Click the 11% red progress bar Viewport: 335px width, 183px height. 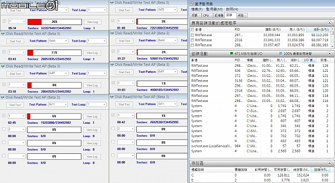[54, 52]
